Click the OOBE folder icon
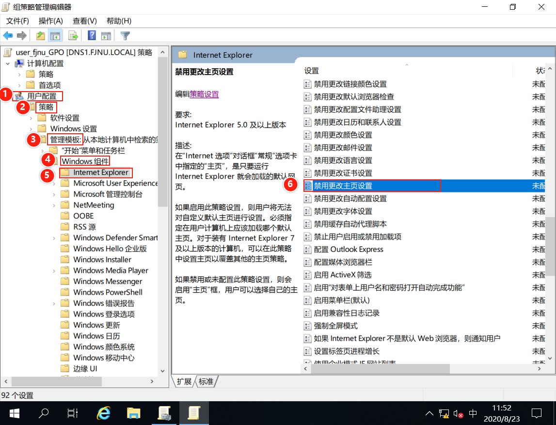Viewport: 556px width, 425px height. [x=65, y=216]
